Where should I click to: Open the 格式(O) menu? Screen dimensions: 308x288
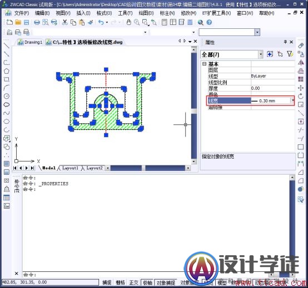pyautogui.click(x=104, y=13)
